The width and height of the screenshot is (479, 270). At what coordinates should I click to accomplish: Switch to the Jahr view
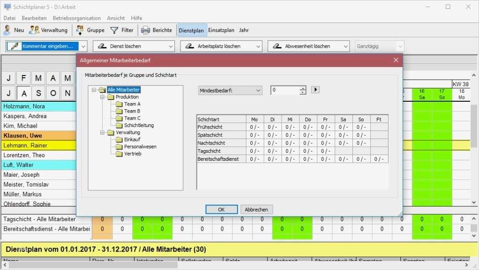(244, 30)
